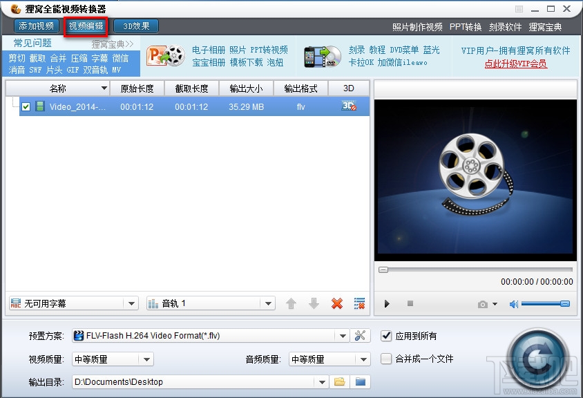
Task: Uncheck the 应用到所有 checkbox
Action: pos(385,335)
